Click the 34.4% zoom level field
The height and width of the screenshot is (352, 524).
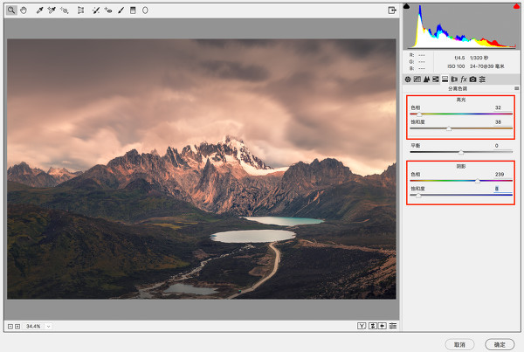pos(33,327)
